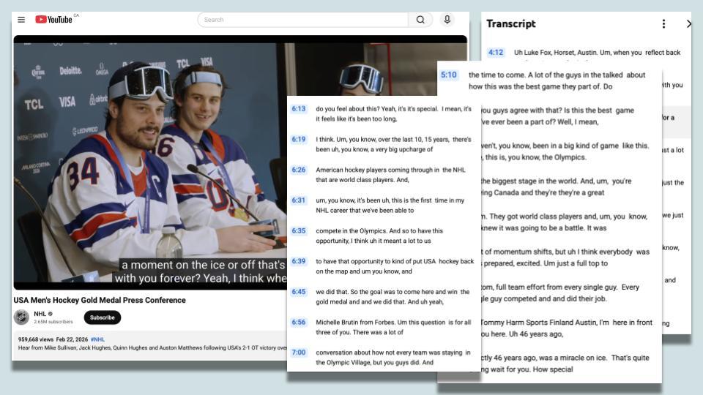Viewport: 703px width, 395px height.
Task: Go to the 6:35 transcript timestamp
Action: (x=298, y=230)
